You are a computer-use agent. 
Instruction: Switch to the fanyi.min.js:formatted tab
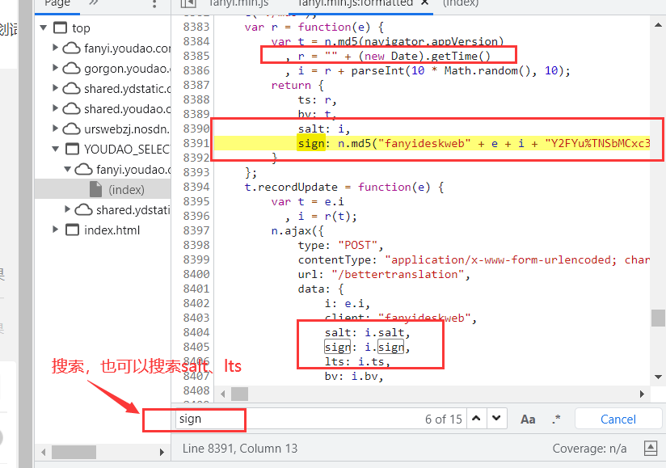(x=355, y=3)
